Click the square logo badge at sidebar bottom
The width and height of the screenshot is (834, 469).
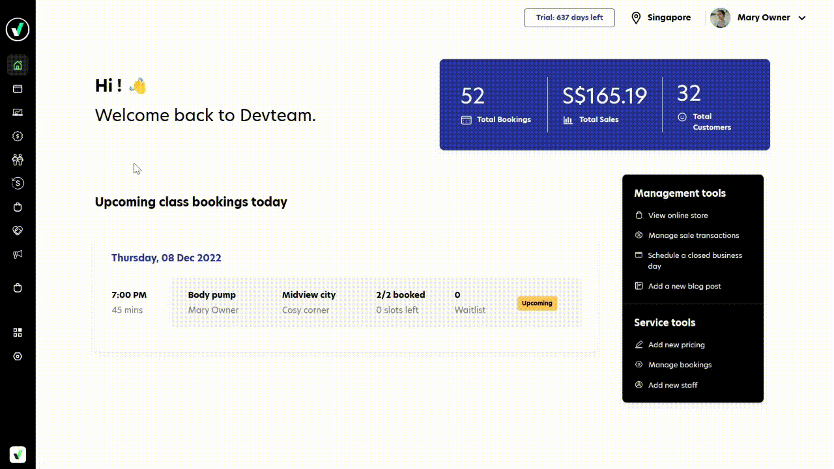point(18,454)
